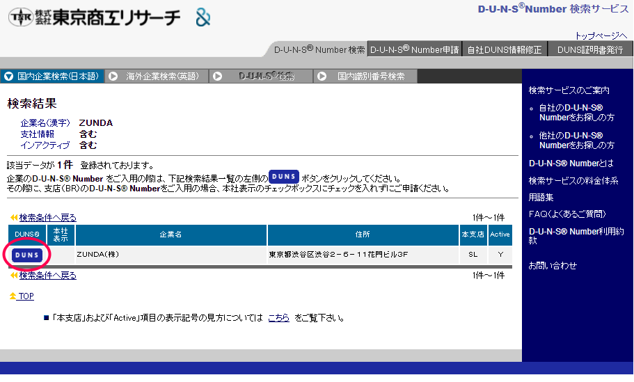Open 検索サービスの料金体系 sidebar link
The height and width of the screenshot is (382, 634).
tap(573, 181)
